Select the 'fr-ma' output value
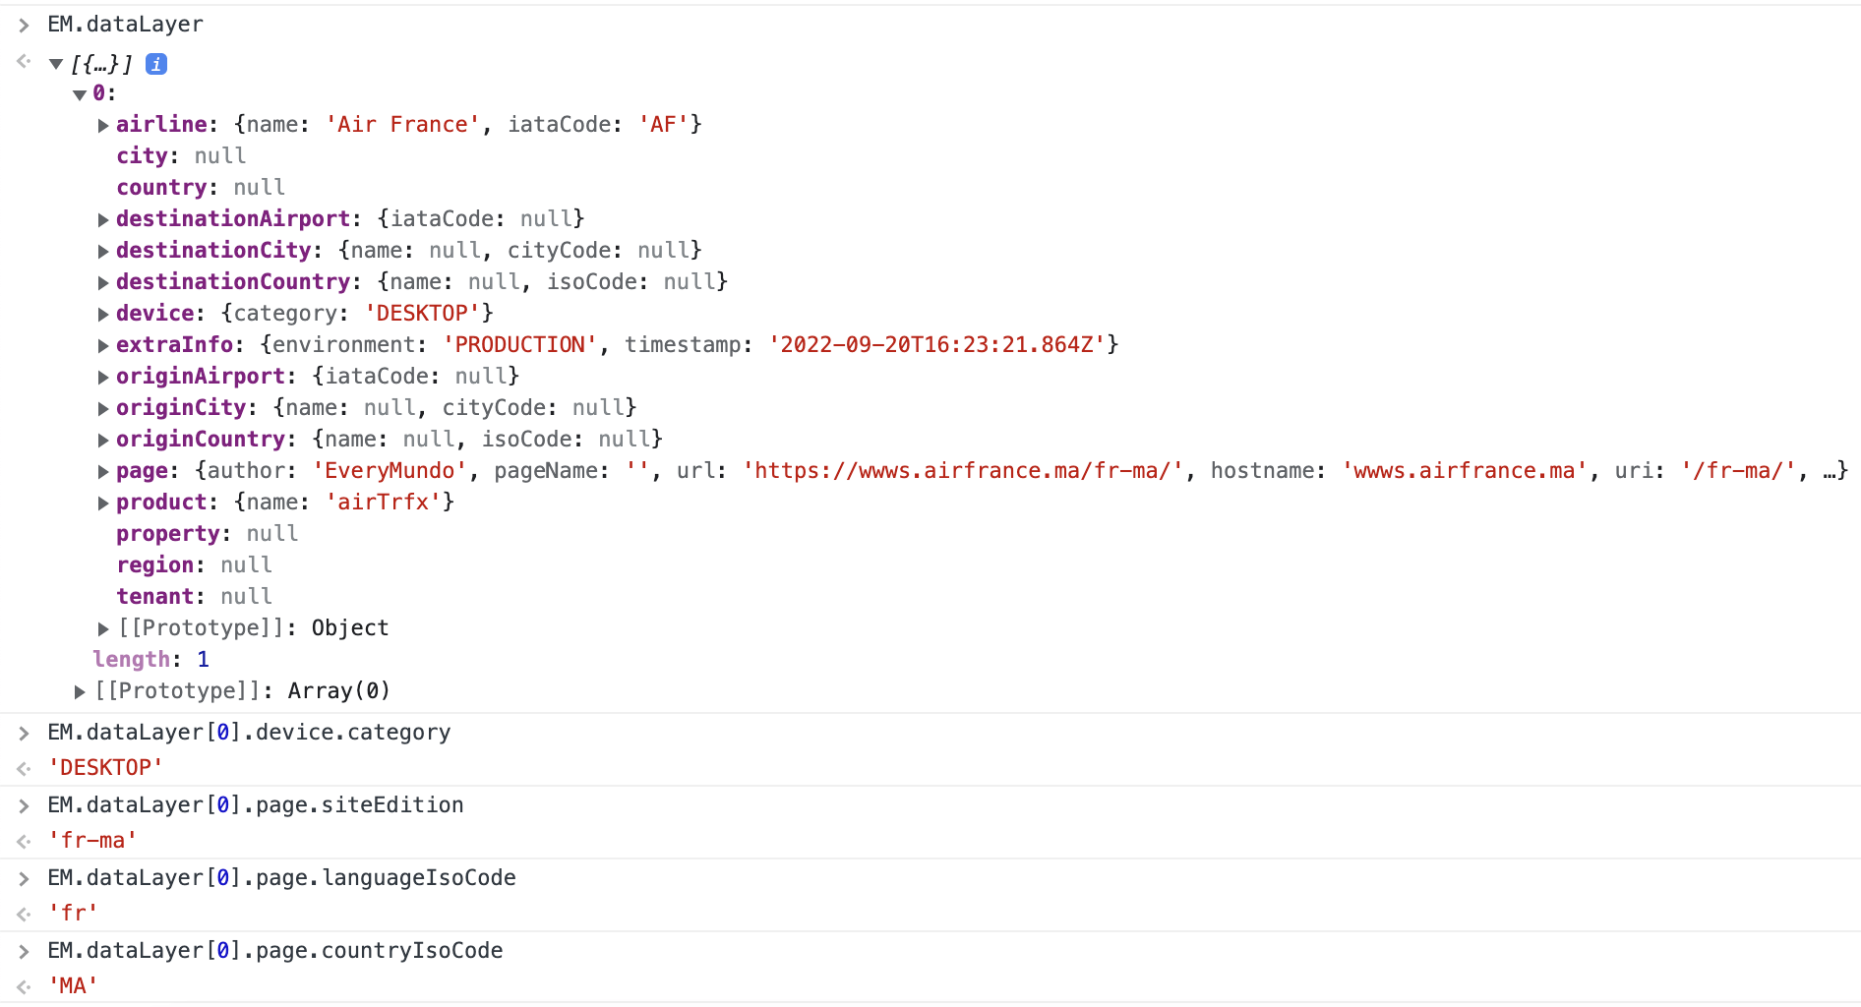Viewport: 1861px width, 1007px height. pyautogui.click(x=92, y=841)
